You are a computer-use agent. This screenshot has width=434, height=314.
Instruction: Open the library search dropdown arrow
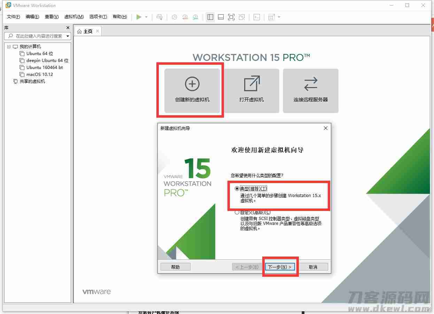pos(68,36)
